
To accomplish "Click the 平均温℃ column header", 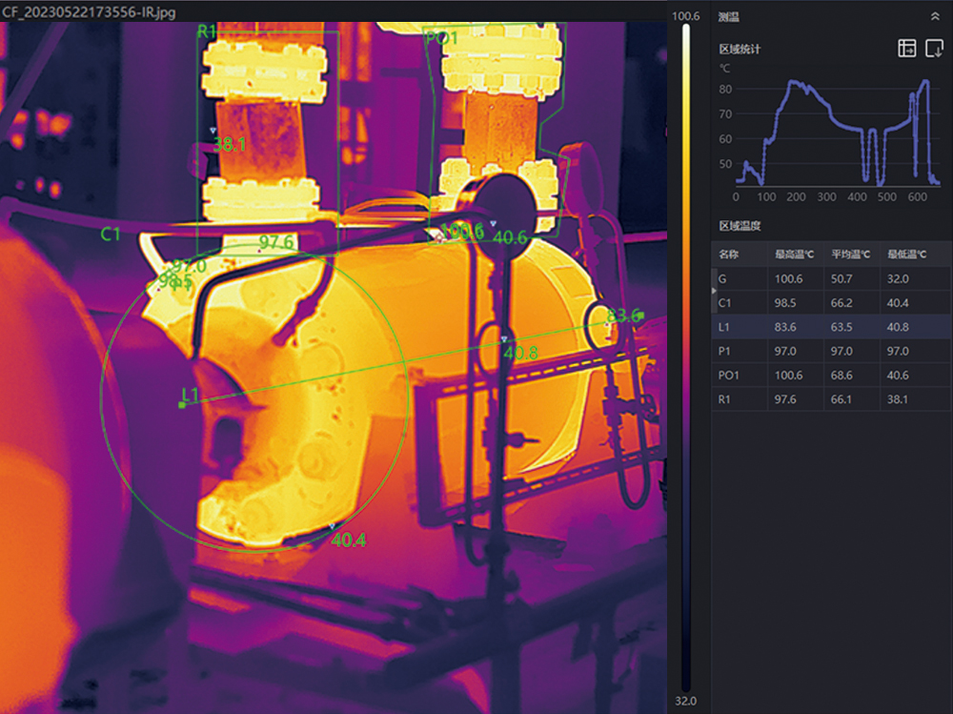I will click(850, 255).
